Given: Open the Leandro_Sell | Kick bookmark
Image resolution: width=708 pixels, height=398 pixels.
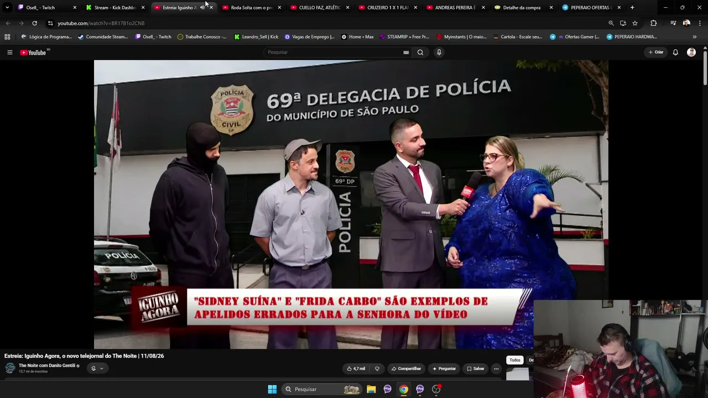Looking at the screenshot, I should point(256,37).
